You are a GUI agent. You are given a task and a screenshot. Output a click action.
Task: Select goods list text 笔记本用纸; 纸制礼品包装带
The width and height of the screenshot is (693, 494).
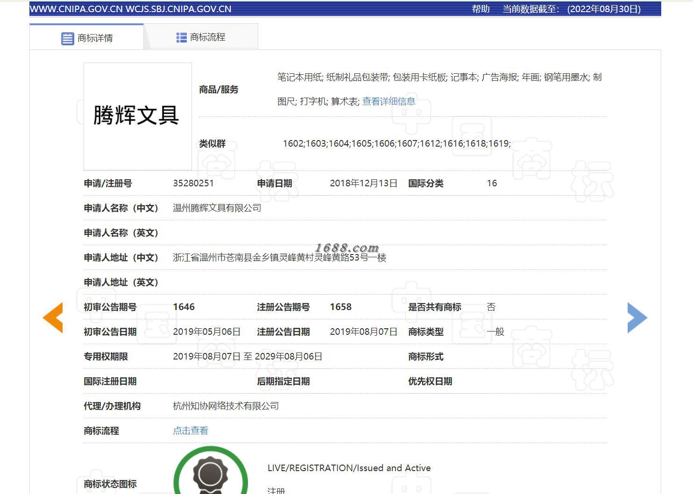pos(333,77)
